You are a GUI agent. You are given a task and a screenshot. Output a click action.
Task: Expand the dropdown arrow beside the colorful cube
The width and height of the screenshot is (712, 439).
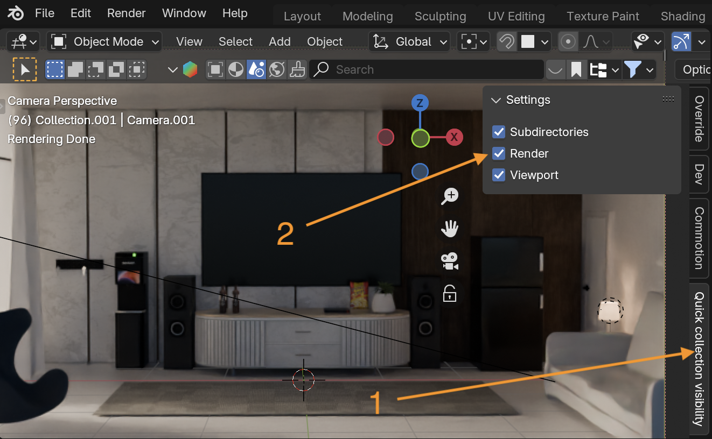[x=172, y=69]
